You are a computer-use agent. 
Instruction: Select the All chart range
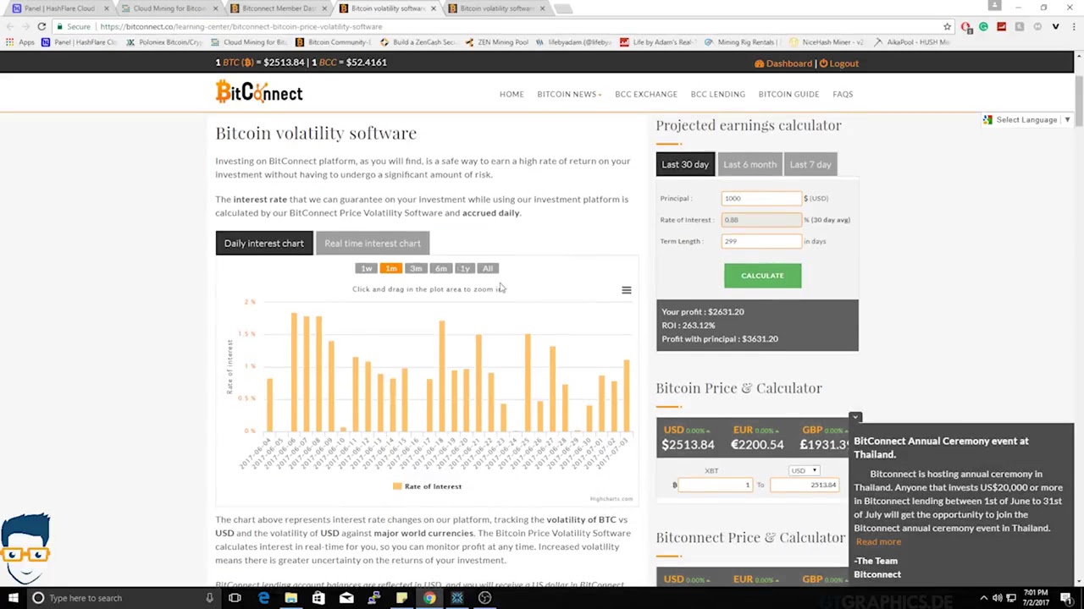488,268
